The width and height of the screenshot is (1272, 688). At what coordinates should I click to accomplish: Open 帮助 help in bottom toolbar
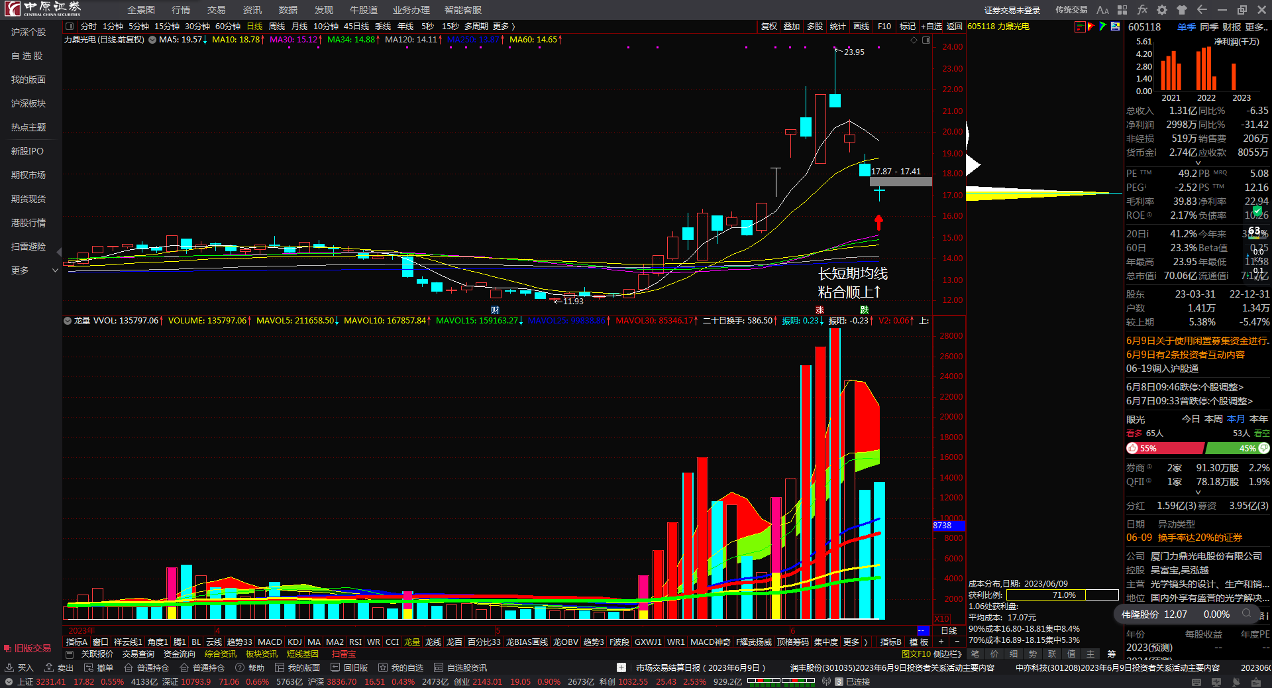pyautogui.click(x=250, y=667)
